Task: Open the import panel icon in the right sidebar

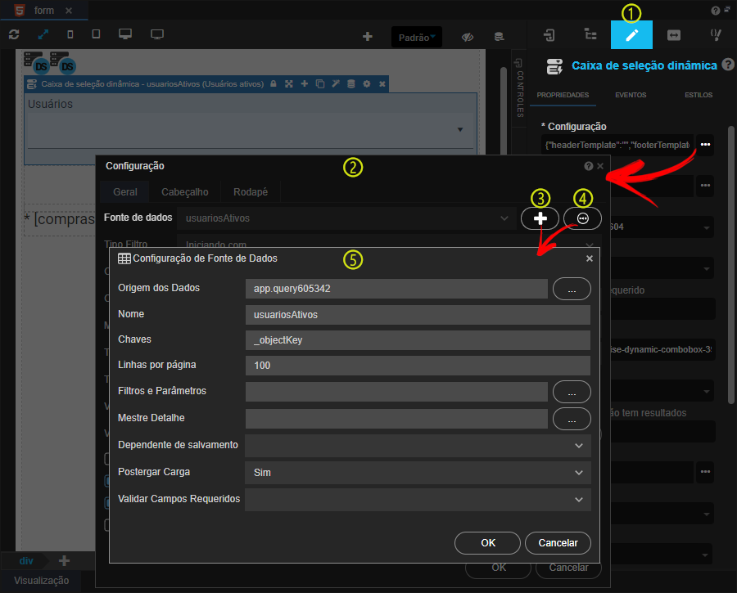Action: click(549, 34)
